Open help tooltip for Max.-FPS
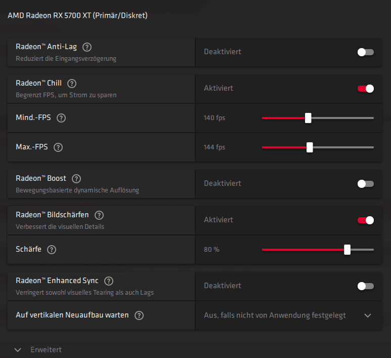 tap(58, 147)
